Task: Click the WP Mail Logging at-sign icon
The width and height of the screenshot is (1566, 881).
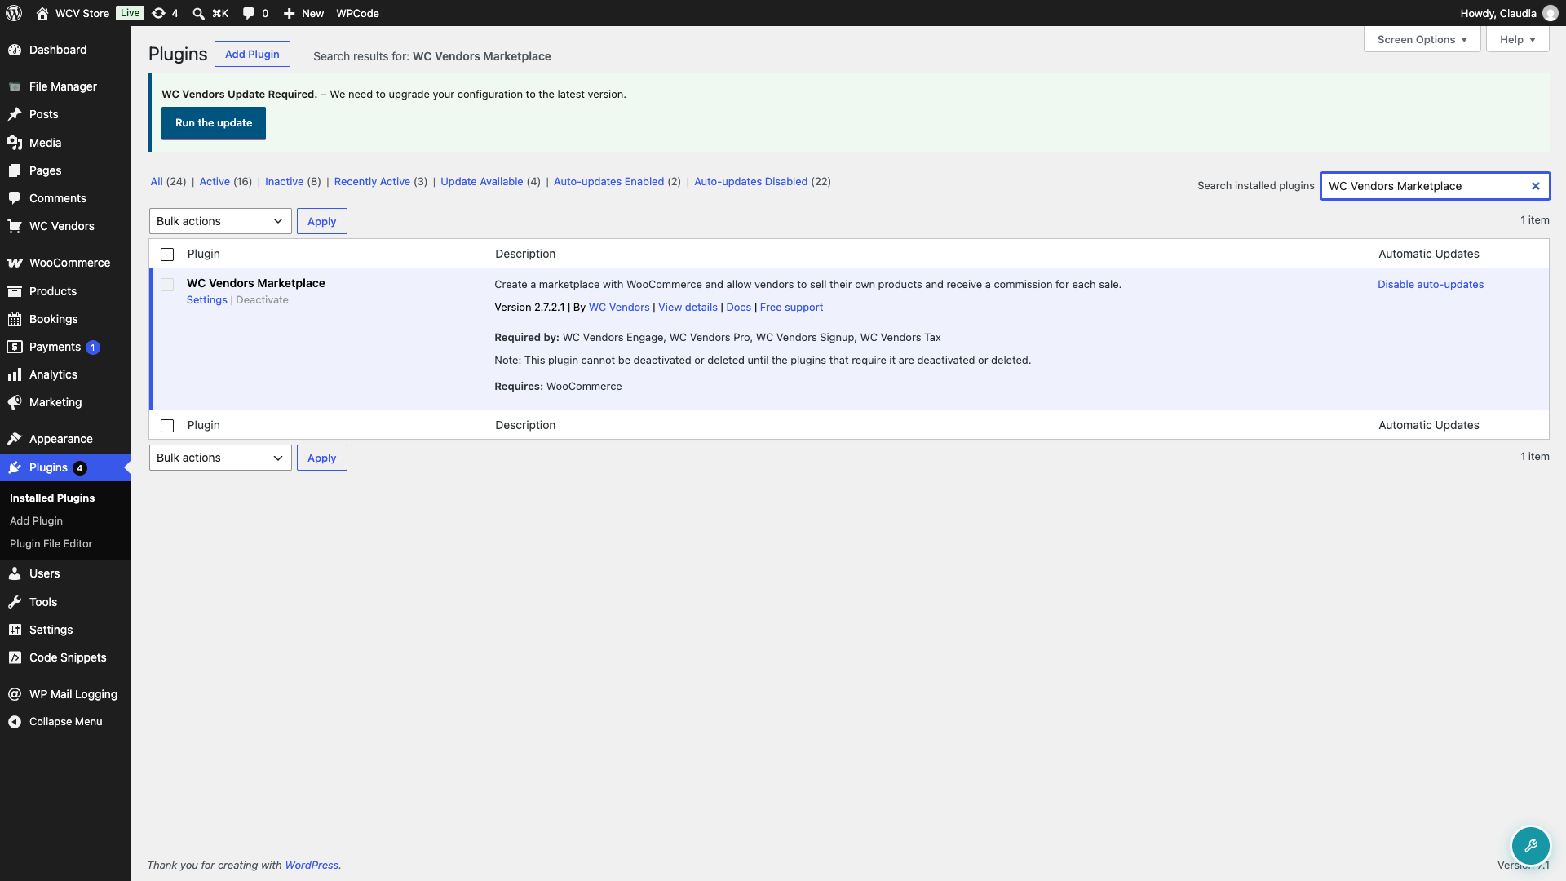Action: (15, 694)
